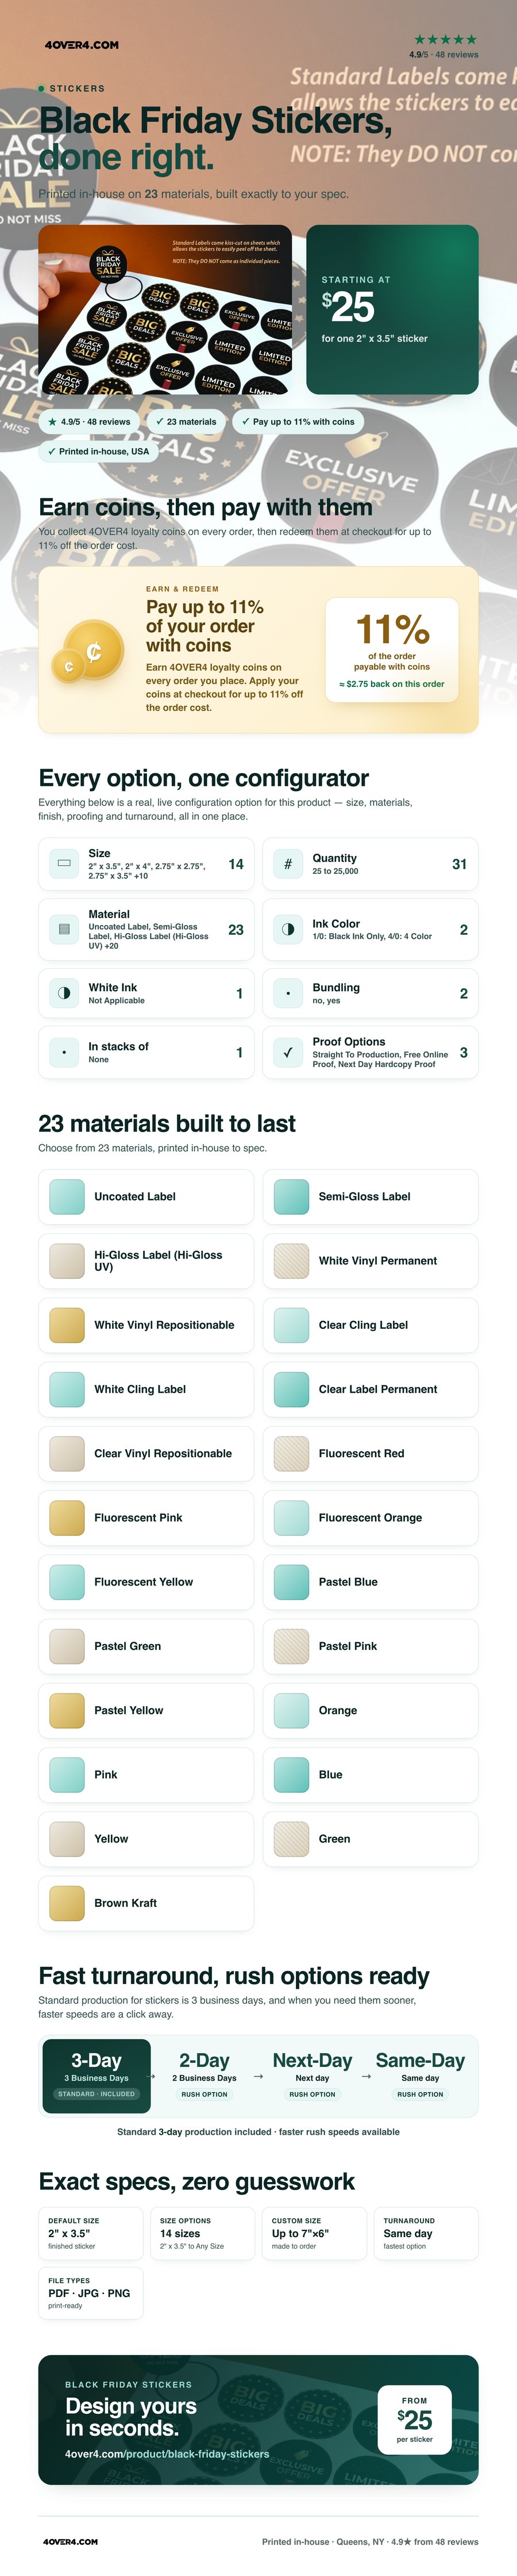The height and width of the screenshot is (2576, 517).
Task: Click the Proof Options checkmark icon
Action: pos(287,1053)
